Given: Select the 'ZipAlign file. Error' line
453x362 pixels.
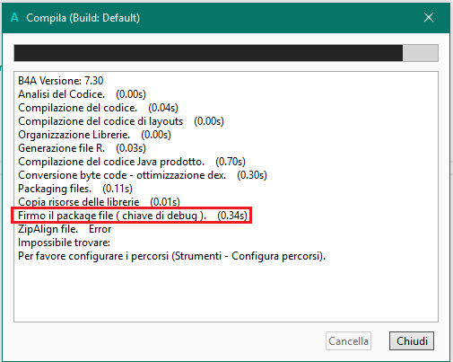Looking at the screenshot, I should [x=65, y=229].
